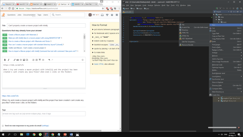
Task: Open Refactor submenu in context menu
Action: 226,56
